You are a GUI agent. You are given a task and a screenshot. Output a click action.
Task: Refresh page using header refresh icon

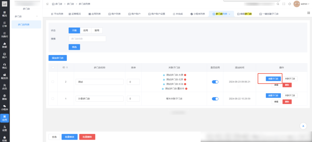289,4
